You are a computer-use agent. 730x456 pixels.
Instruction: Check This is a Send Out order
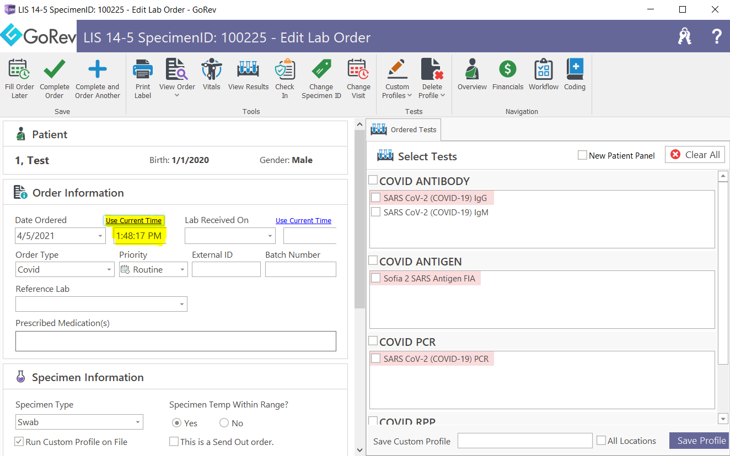pyautogui.click(x=174, y=442)
